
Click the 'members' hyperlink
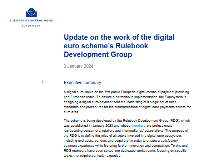click(138, 126)
